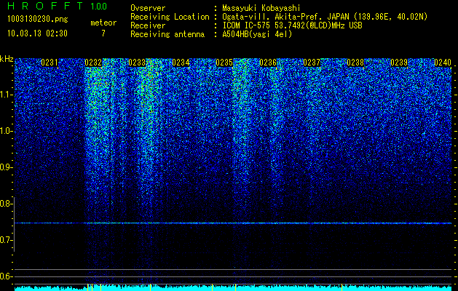Click the 0231 time marker
Viewport: 458px width, 291px height.
click(x=50, y=63)
